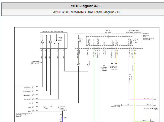This screenshot has height=122, width=164.
Task: Click '2010 SYSTEM WIRING DIAGRAMS Jaguar - XJ' subtitle
Action: [86, 12]
